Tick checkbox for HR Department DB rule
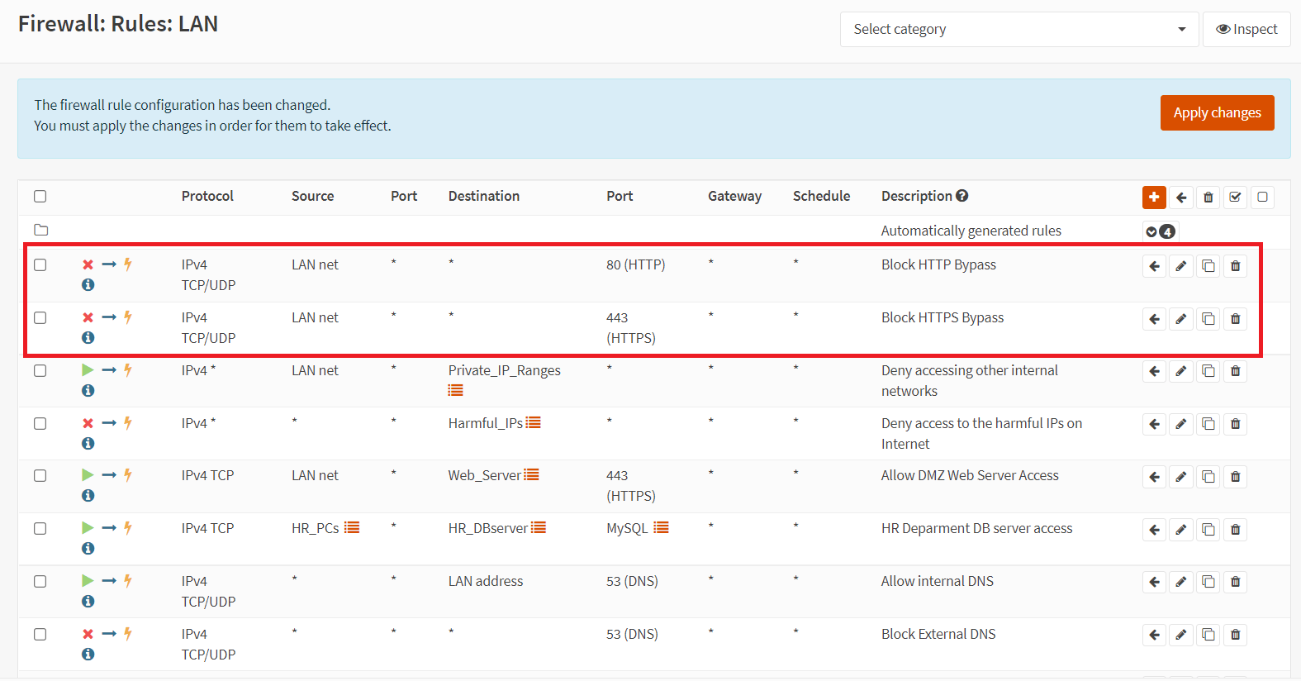This screenshot has width=1301, height=681. pos(40,529)
